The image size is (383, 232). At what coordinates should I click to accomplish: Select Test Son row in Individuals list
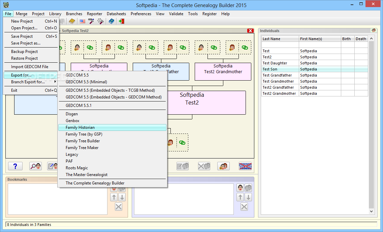[x=315, y=69]
